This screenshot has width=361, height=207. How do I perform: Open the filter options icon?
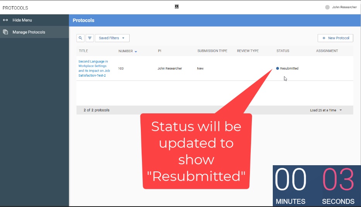click(90, 38)
